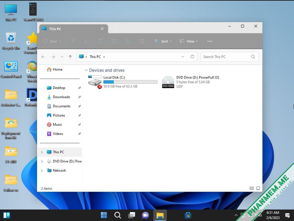Open Microsoft Store from taskbar
Viewport: 294px width, 221px height.
pyautogui.click(x=188, y=215)
